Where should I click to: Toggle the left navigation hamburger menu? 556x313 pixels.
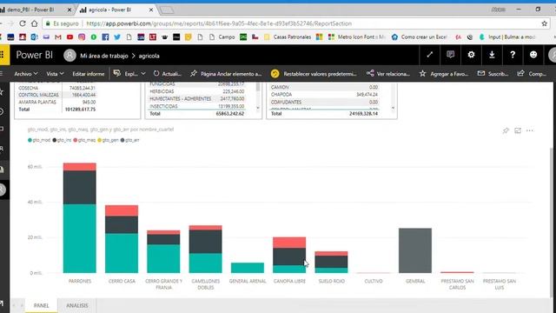click(x=2, y=73)
